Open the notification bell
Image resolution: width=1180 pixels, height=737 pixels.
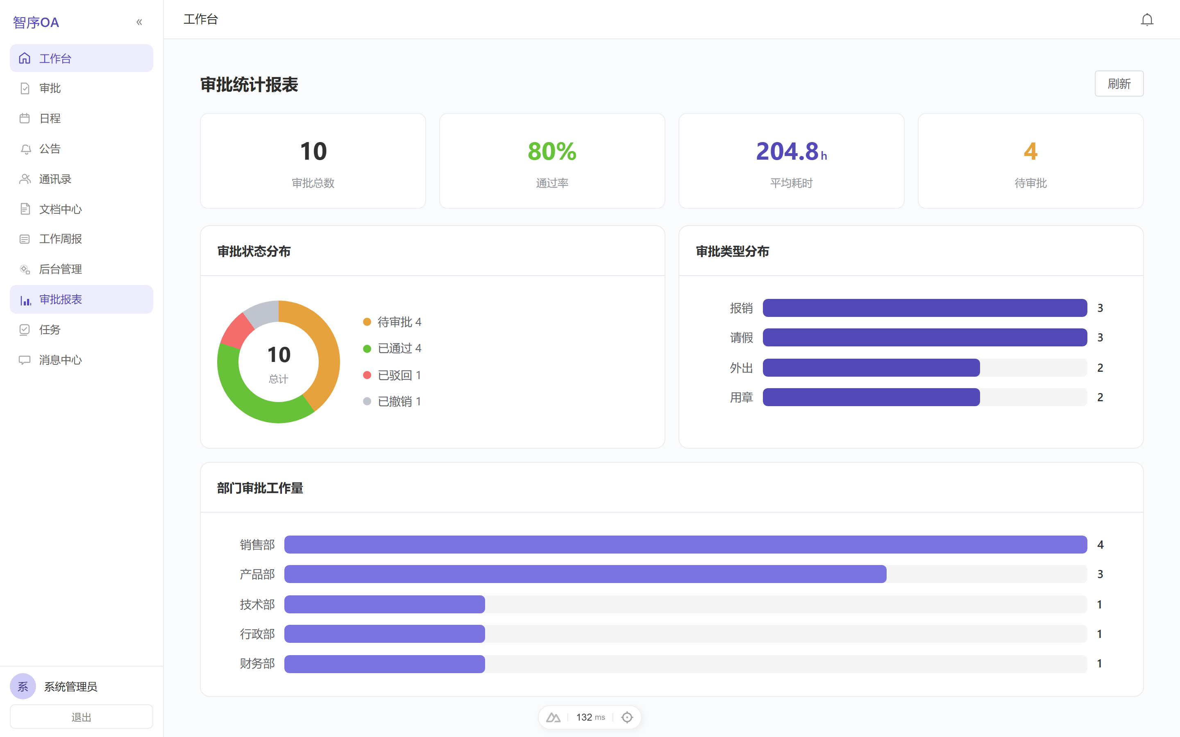point(1147,20)
